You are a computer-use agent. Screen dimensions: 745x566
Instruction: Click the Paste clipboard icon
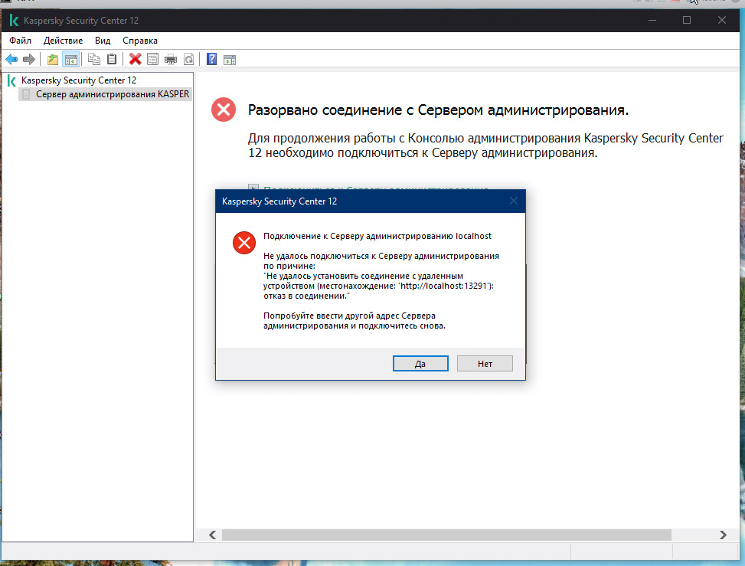tap(112, 60)
